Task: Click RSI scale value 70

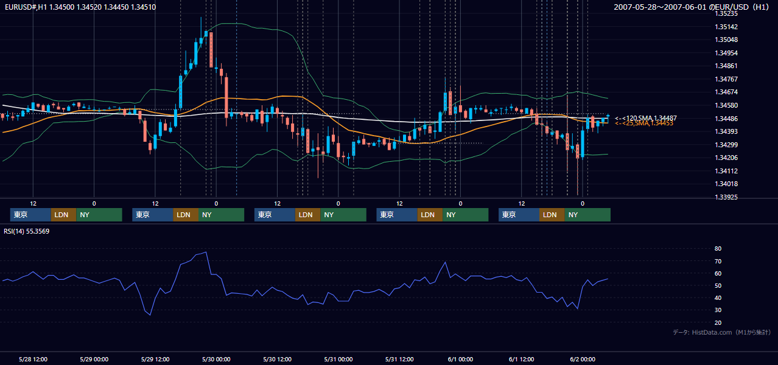Action: point(718,261)
